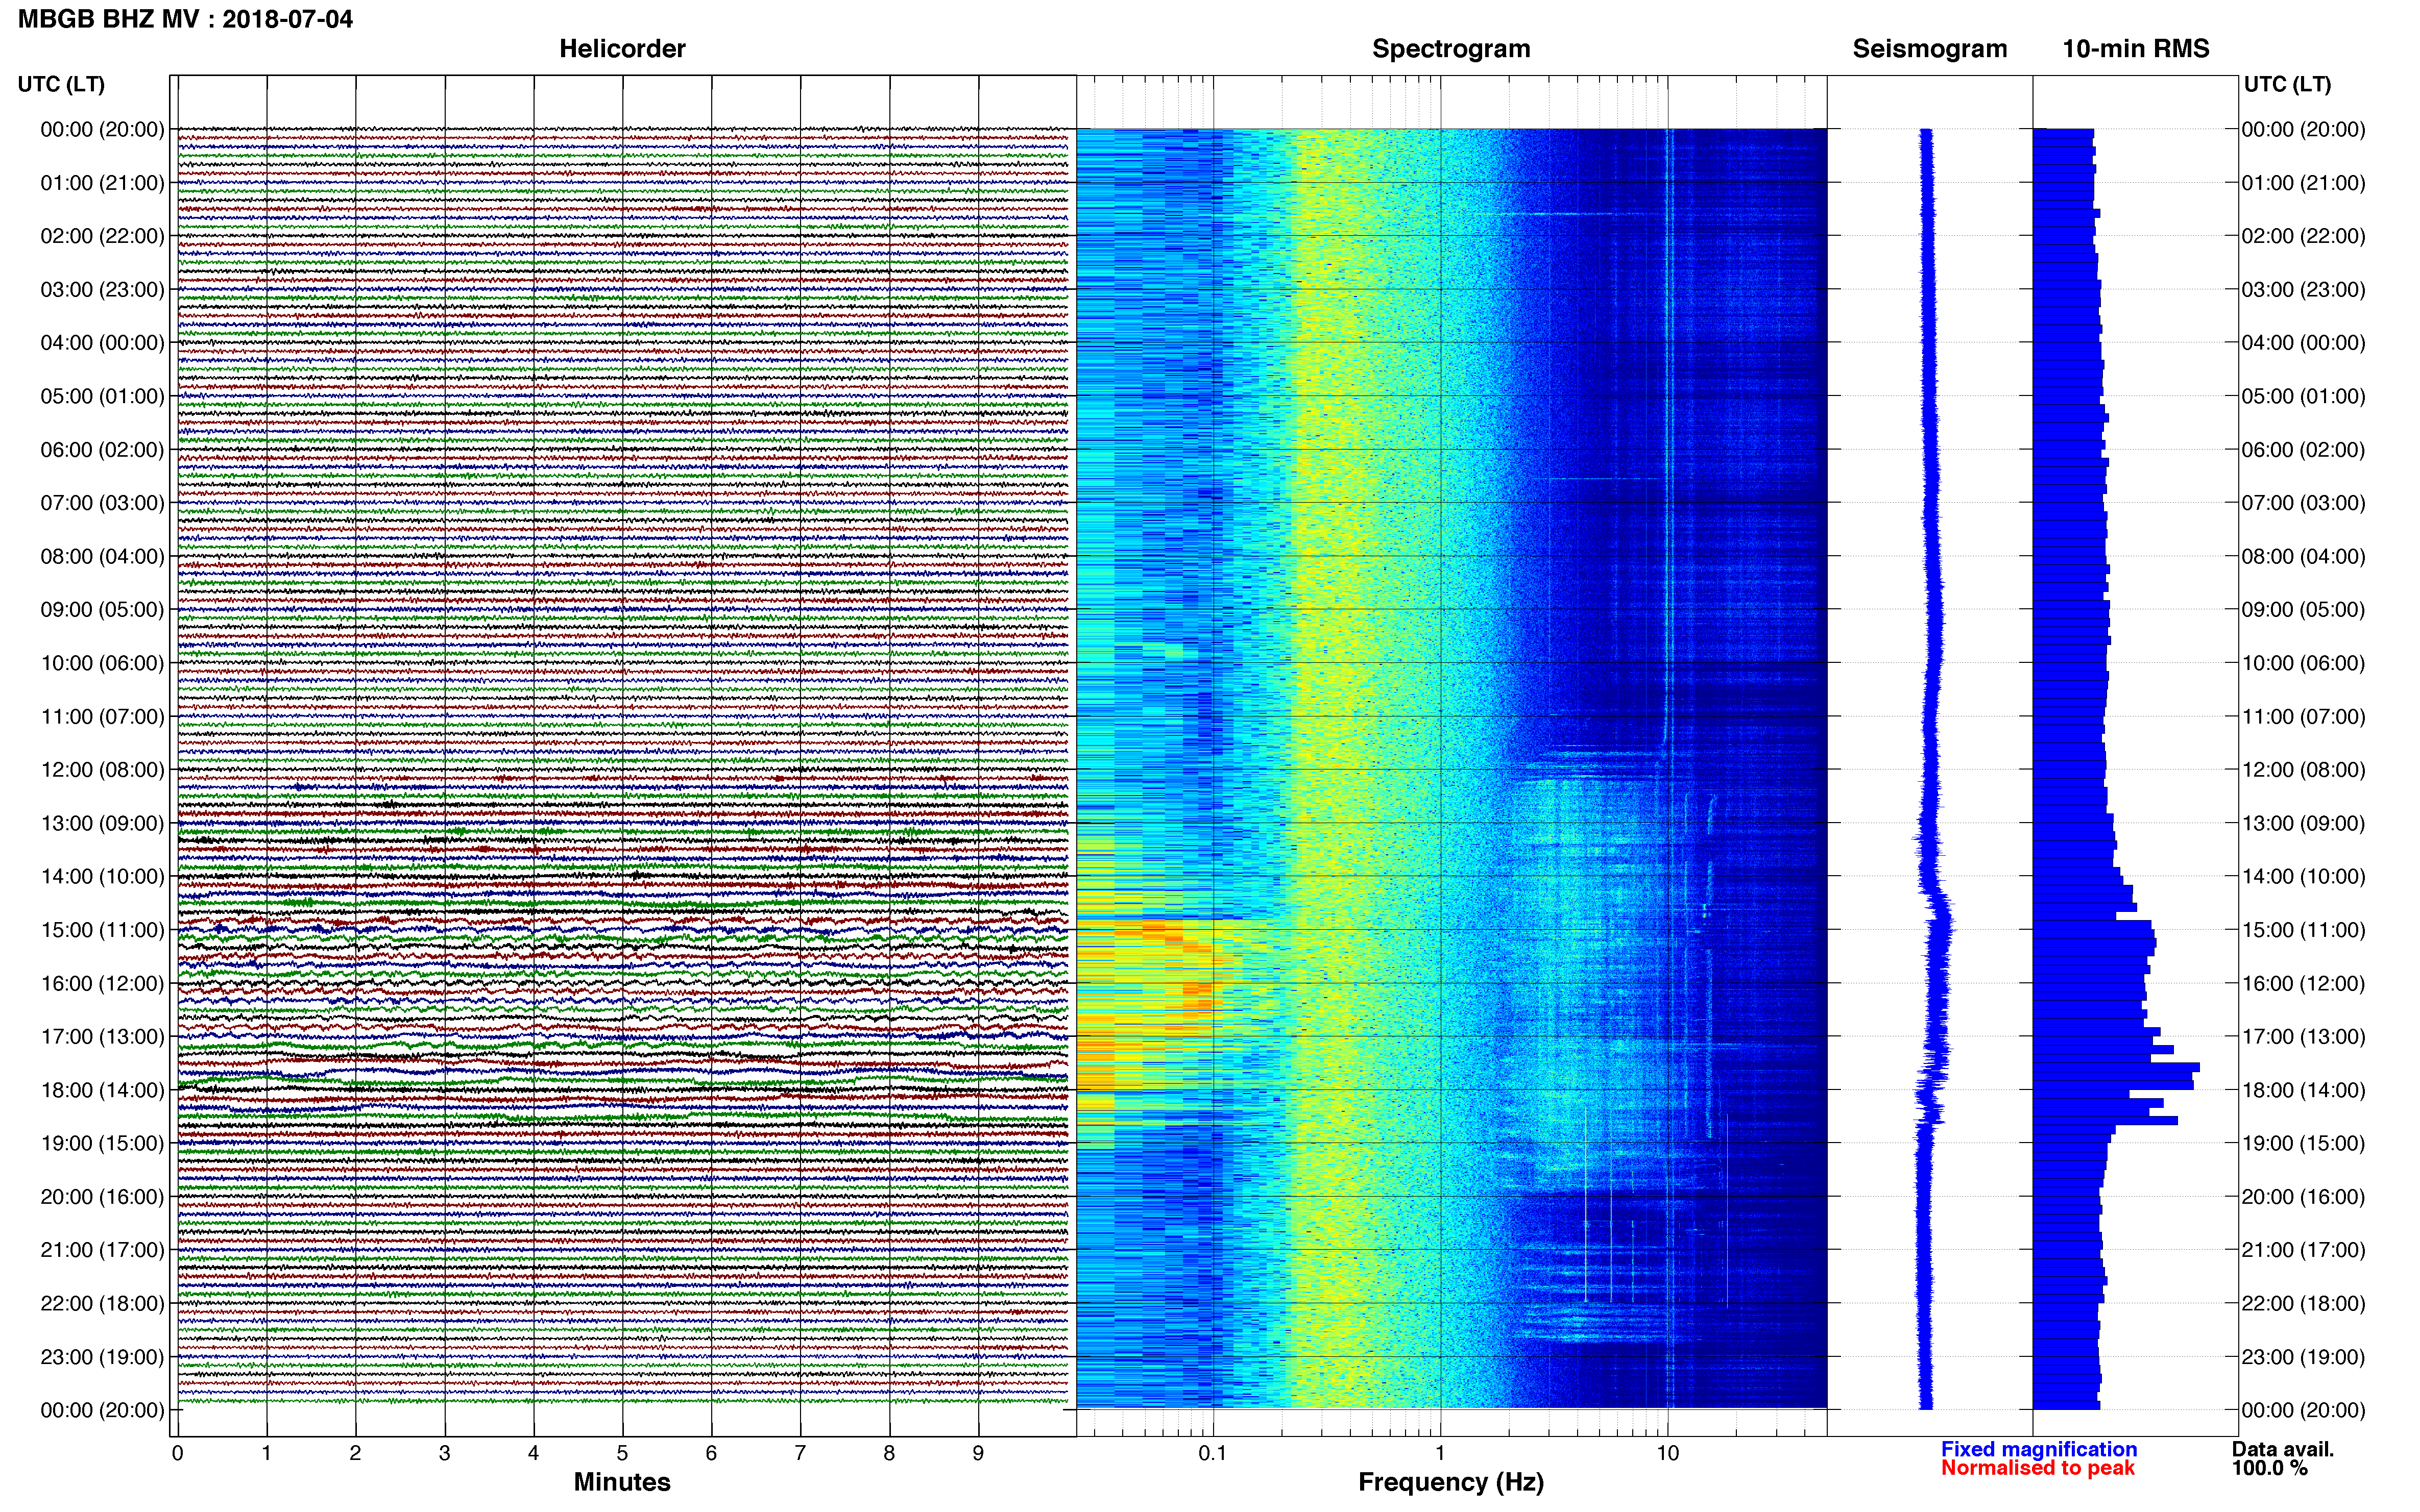Click left time label 02:00 (22:00)
Viewport: 2420px width, 1512px height.
[102, 236]
